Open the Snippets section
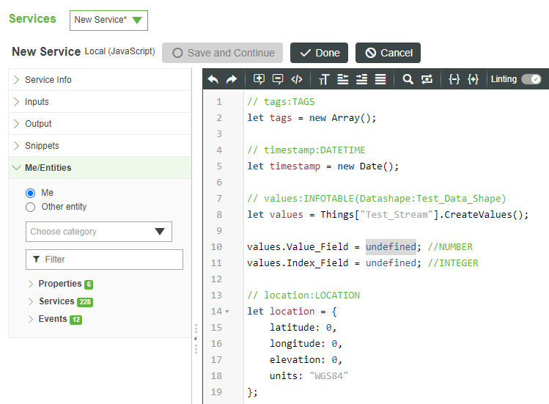The width and height of the screenshot is (549, 404). click(42, 146)
